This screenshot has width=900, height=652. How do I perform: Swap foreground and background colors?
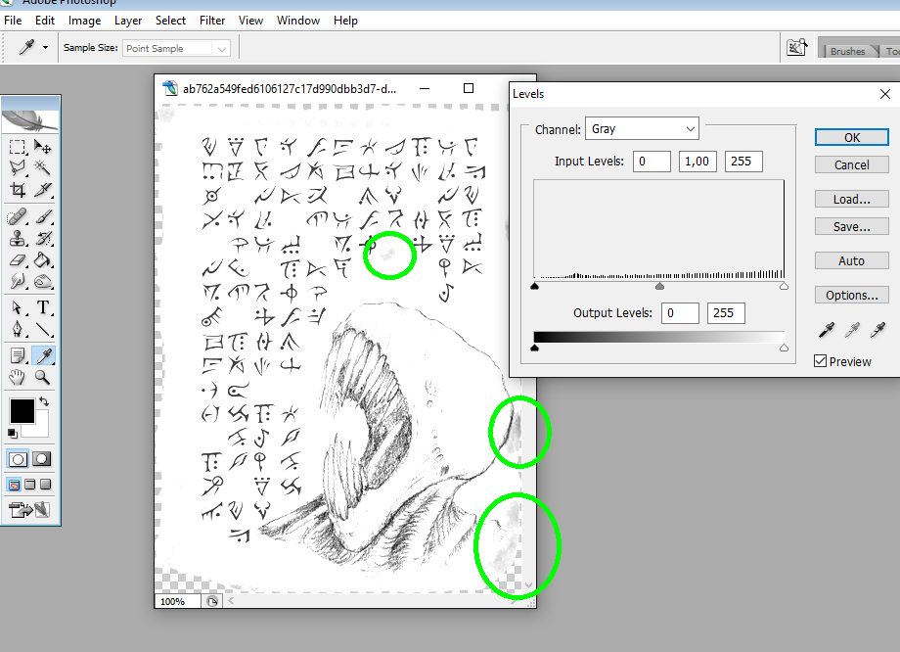point(44,401)
